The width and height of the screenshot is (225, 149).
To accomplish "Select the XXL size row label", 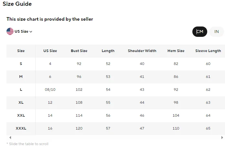I will [x=21, y=115].
